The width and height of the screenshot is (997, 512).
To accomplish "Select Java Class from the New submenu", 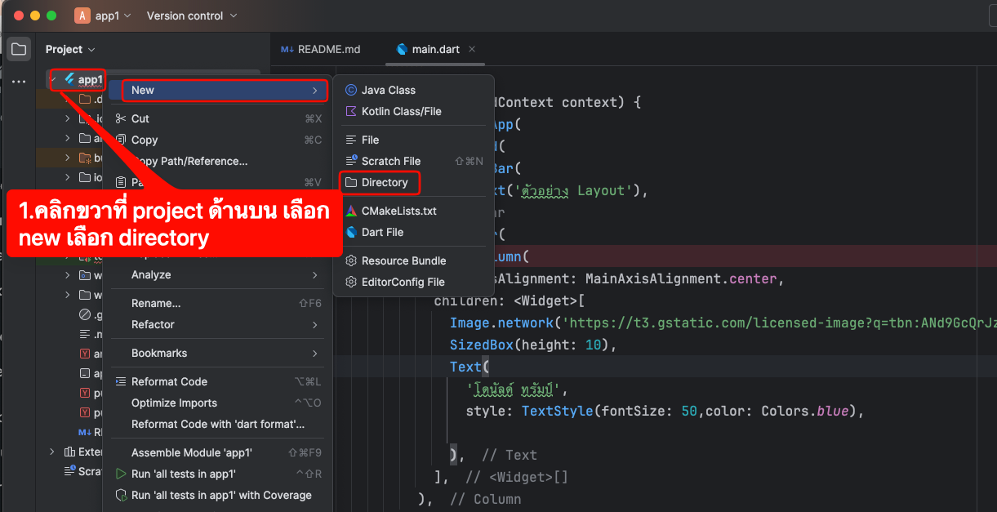I will (388, 90).
